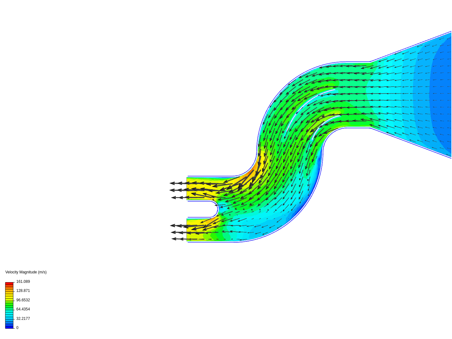Click the 64.4354 legend value

(x=23, y=309)
